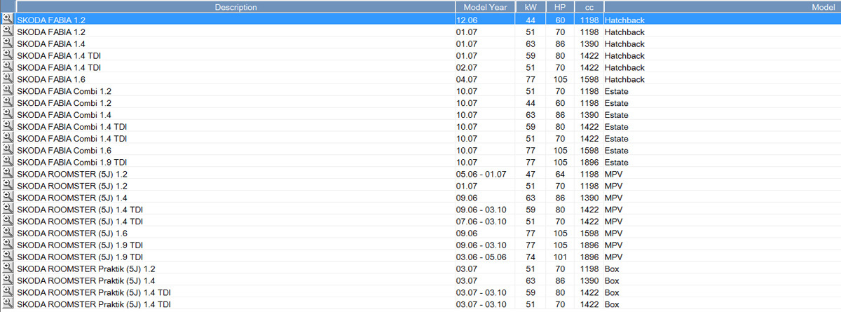This screenshot has width=841, height=312.
Task: Open details icon for SKODA FABIA Combi 1.6
Action: [x=7, y=150]
